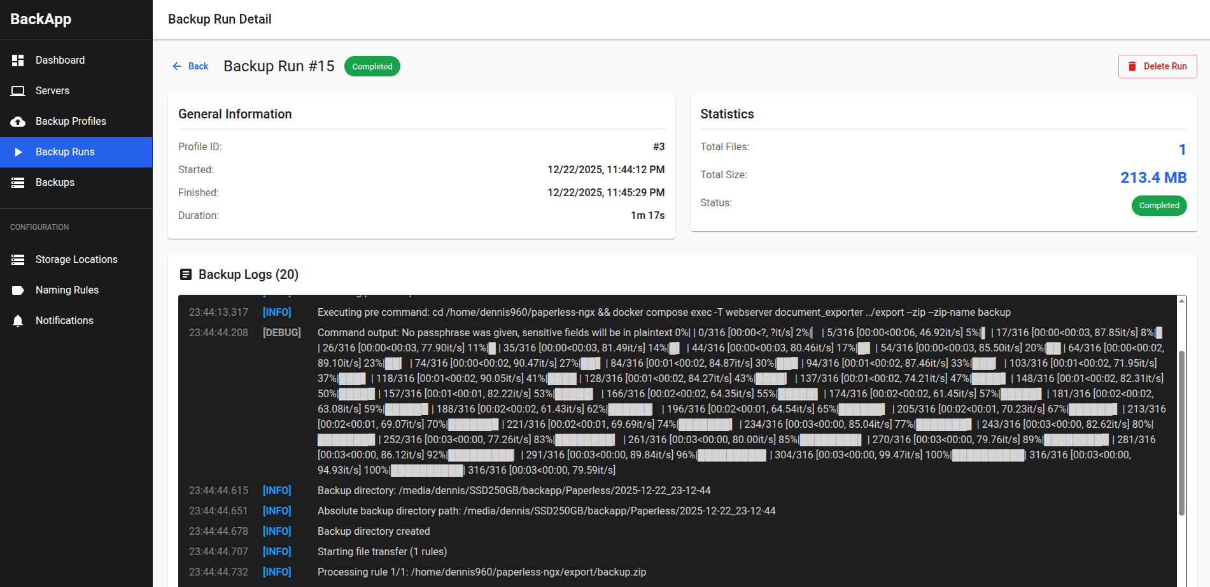Open the Backups section

(x=76, y=183)
